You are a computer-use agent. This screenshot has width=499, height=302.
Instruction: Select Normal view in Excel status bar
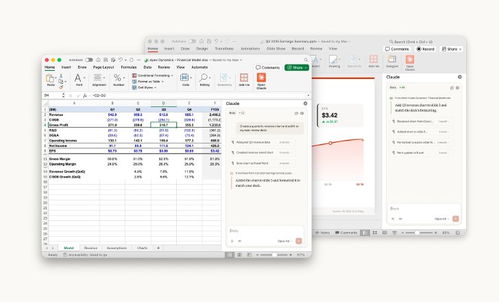(x=230, y=255)
